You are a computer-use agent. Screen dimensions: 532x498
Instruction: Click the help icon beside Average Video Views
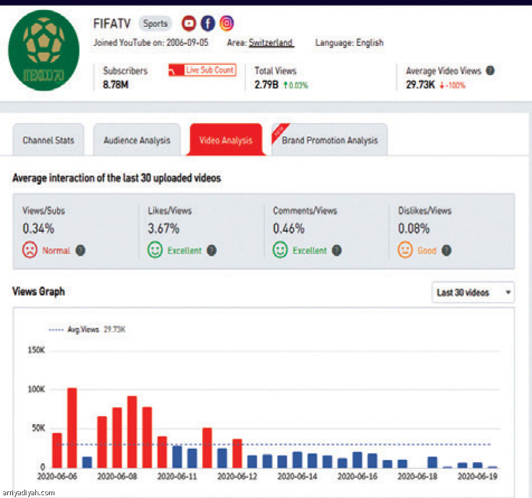pyautogui.click(x=490, y=71)
